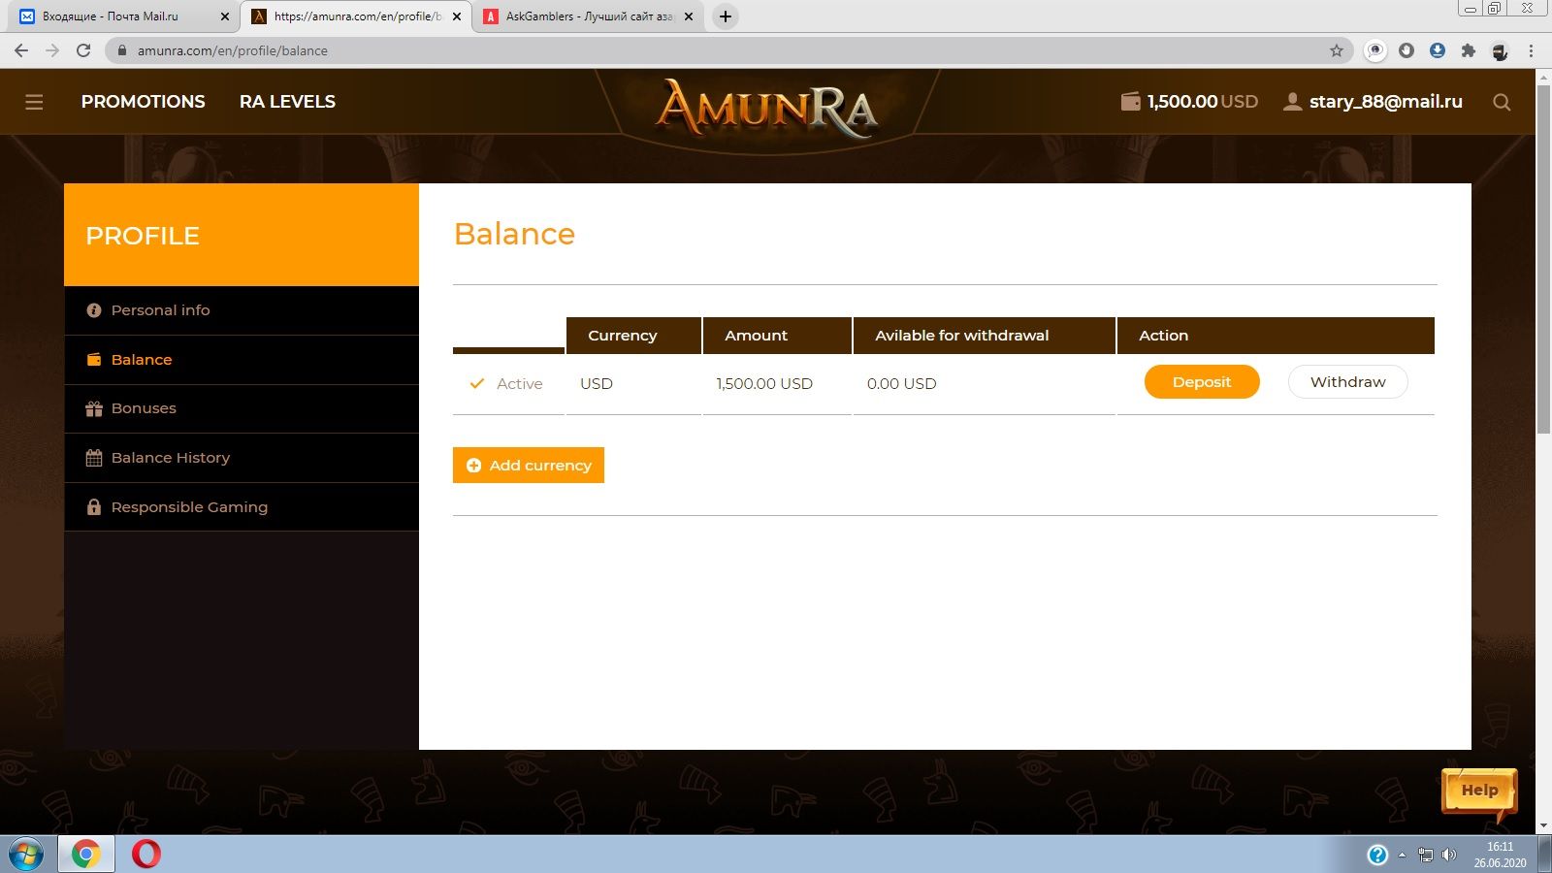Click the site lock icon in address bar
This screenshot has width=1552, height=873.
(x=121, y=50)
